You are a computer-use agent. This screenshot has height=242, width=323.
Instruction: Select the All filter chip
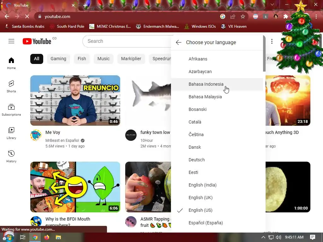pyautogui.click(x=37, y=59)
